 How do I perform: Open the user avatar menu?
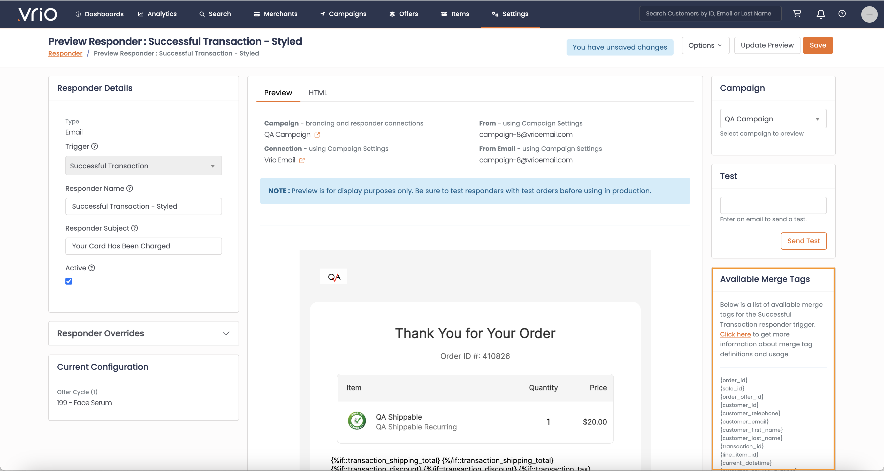(x=869, y=14)
